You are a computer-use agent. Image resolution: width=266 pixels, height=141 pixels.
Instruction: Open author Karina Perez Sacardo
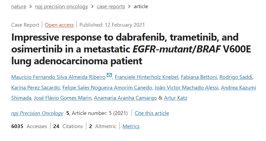pyautogui.click(x=35, y=87)
